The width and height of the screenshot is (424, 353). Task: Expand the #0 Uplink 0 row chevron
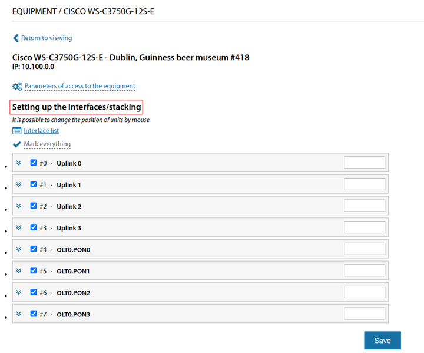tap(19, 163)
